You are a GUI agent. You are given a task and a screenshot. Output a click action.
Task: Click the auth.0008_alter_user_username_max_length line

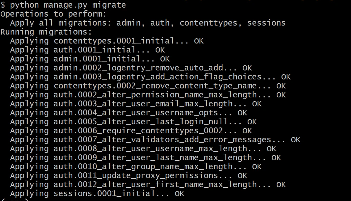point(143,149)
